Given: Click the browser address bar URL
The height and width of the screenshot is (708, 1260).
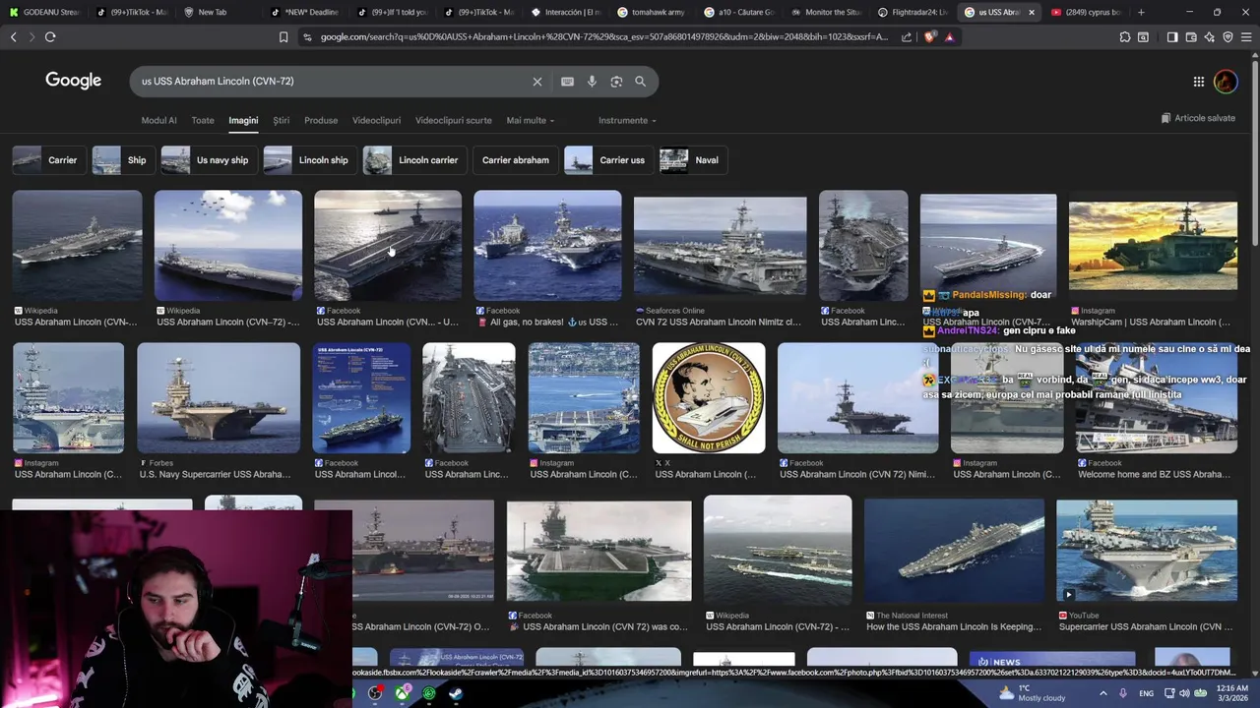Looking at the screenshot, I should (603, 37).
